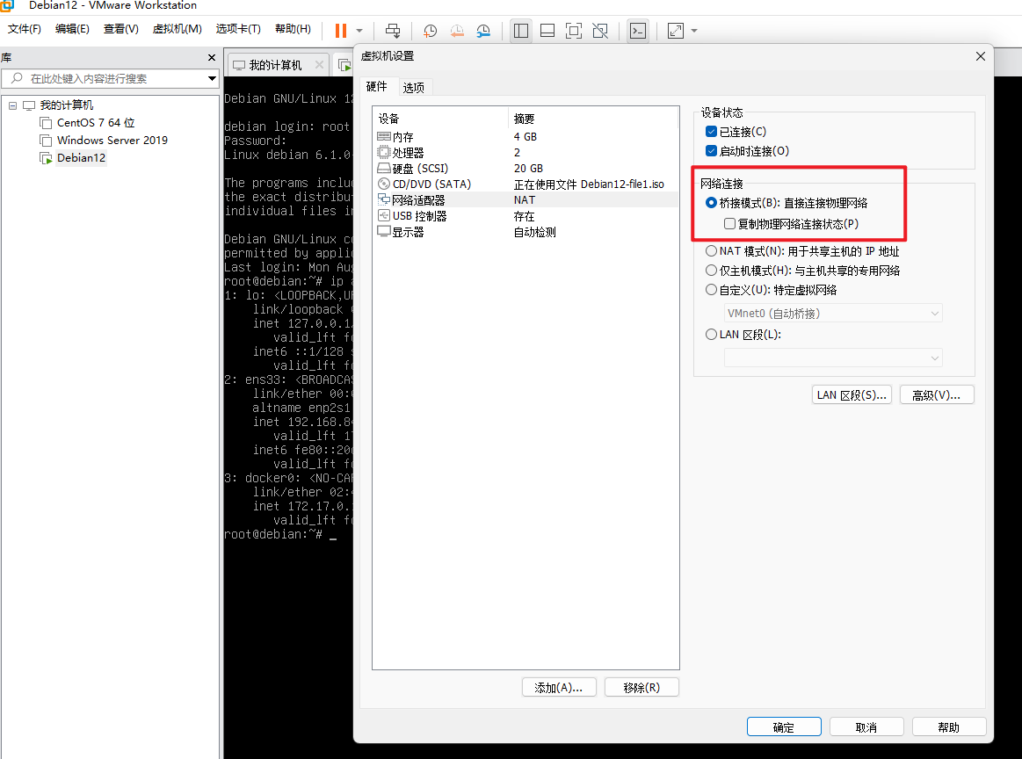Uncheck the 已连接(C) checkbox
The width and height of the screenshot is (1022, 759).
[x=711, y=132]
